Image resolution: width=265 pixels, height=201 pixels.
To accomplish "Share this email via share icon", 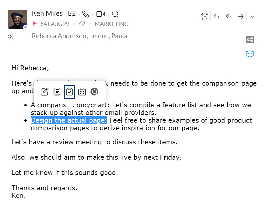I will 250,40.
